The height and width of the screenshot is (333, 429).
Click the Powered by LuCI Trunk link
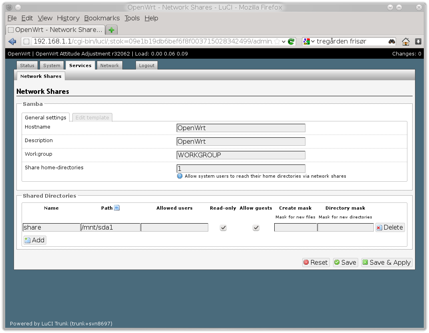(61, 324)
